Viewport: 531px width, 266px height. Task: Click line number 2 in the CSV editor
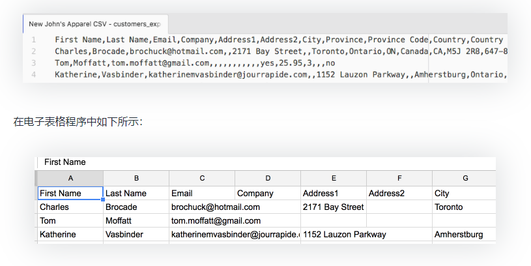point(33,52)
